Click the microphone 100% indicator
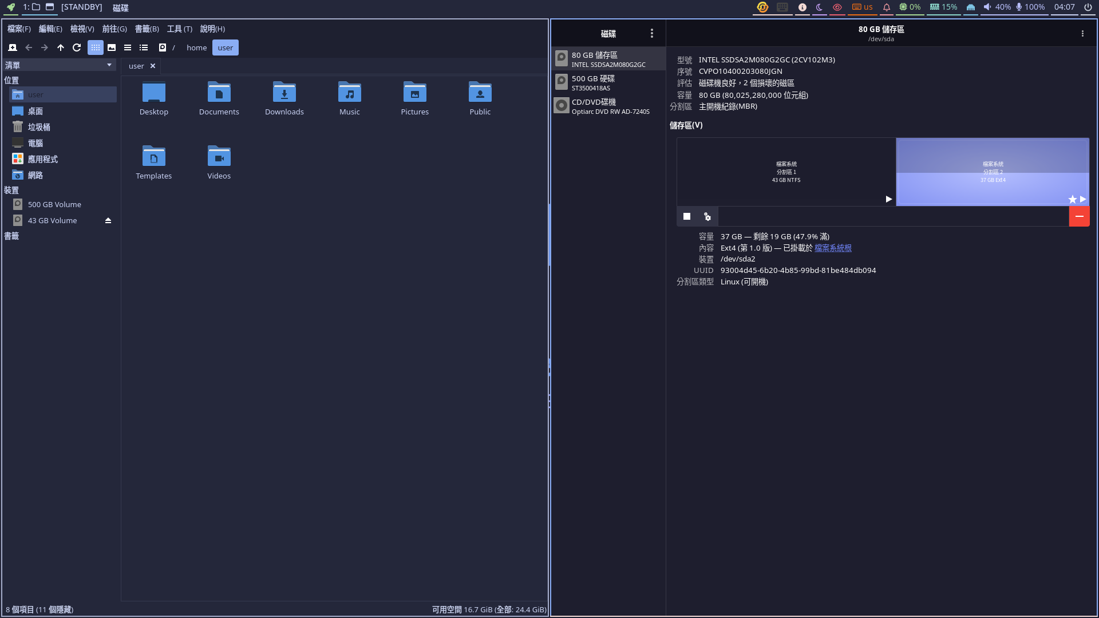The height and width of the screenshot is (618, 1099). pyautogui.click(x=1030, y=7)
